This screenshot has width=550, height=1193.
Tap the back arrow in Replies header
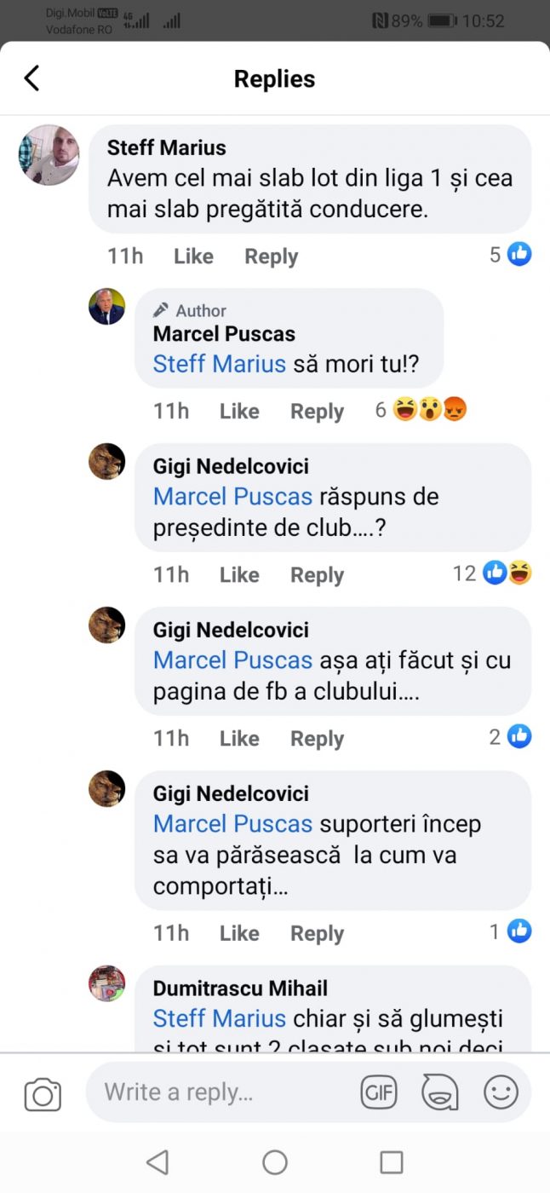click(32, 78)
